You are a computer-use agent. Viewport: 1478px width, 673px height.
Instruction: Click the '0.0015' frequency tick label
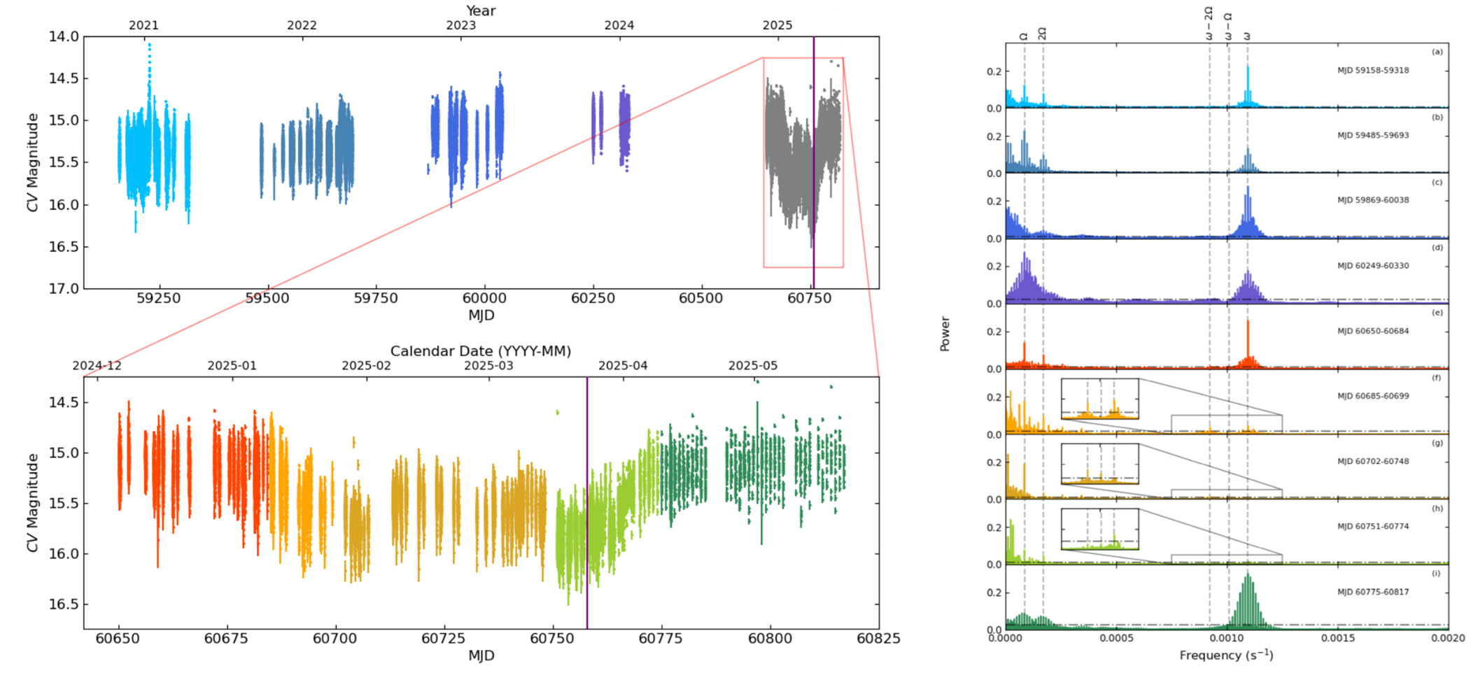coord(1337,639)
